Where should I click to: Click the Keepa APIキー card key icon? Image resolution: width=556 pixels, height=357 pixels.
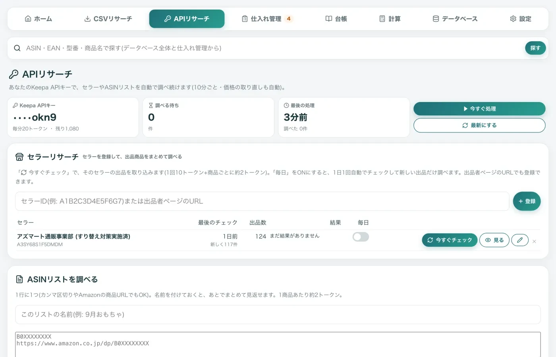point(15,106)
